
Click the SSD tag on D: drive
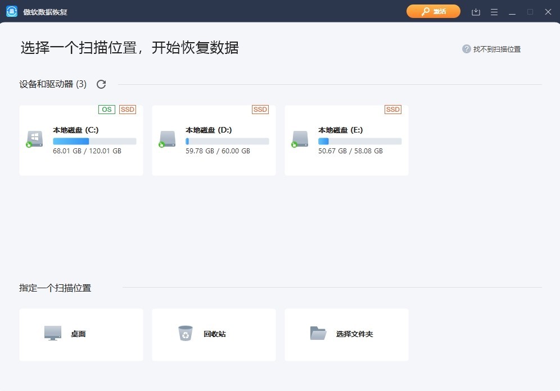click(x=260, y=110)
